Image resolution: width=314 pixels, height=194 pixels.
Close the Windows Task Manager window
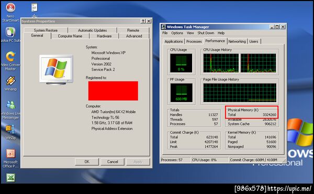[x=283, y=27]
